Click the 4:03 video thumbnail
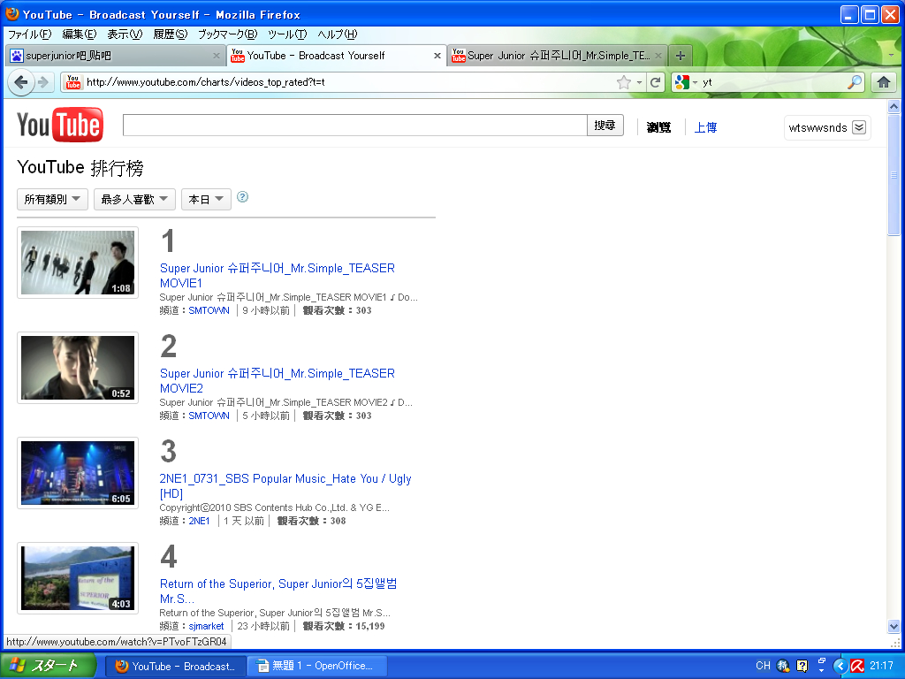 [78, 578]
